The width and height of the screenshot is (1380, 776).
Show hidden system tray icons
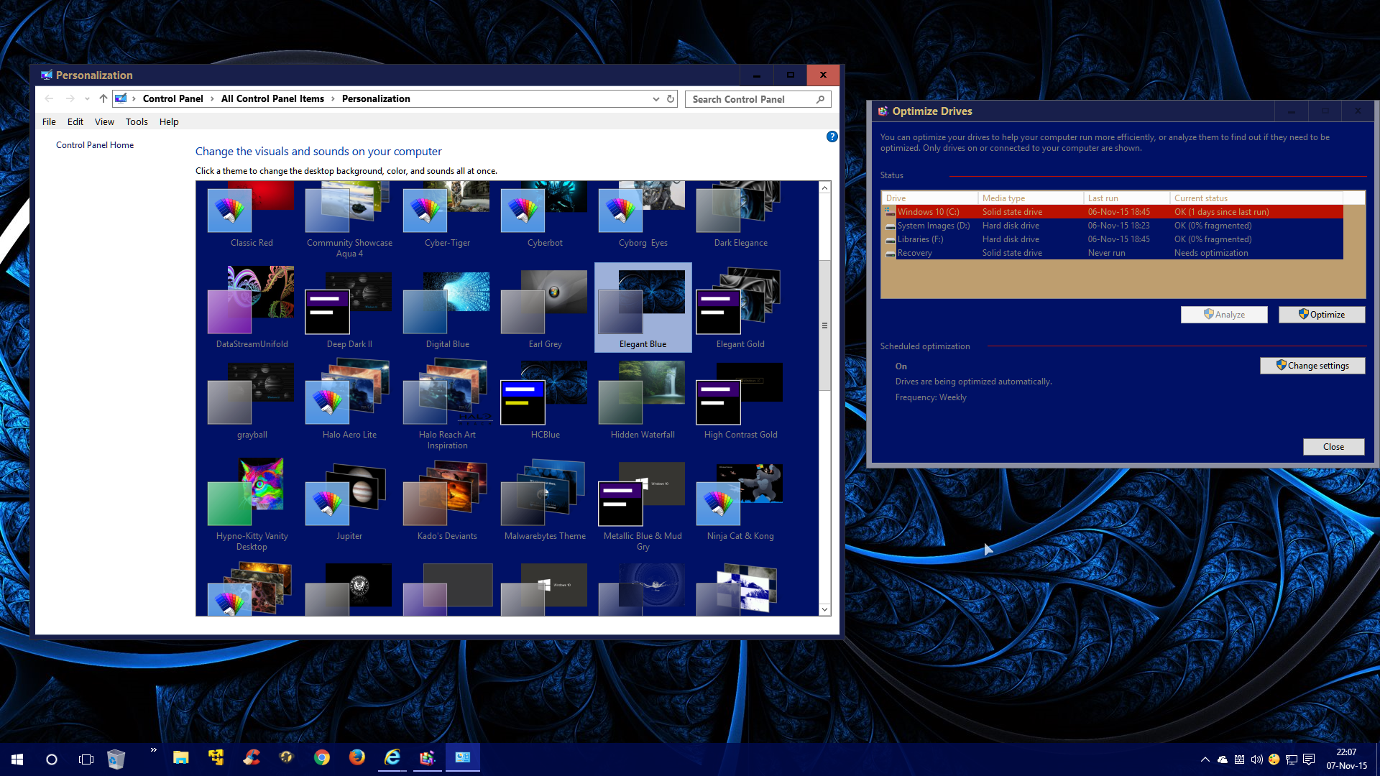[x=1205, y=759]
